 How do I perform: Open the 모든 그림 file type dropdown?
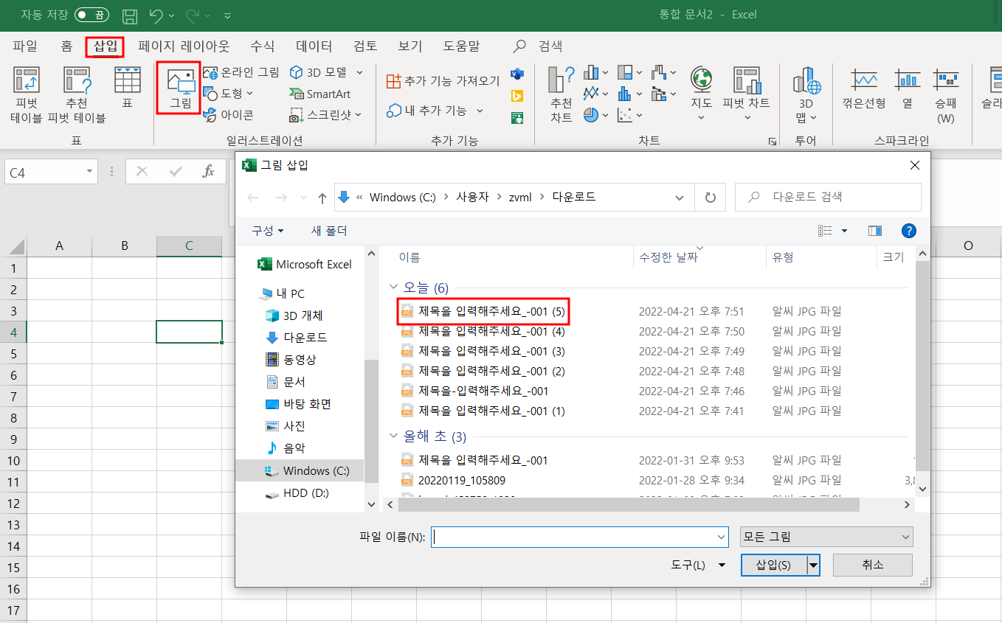click(x=826, y=537)
